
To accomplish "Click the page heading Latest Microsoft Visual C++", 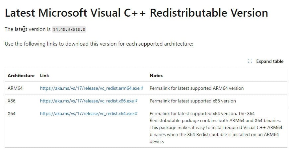I will (136, 13).
